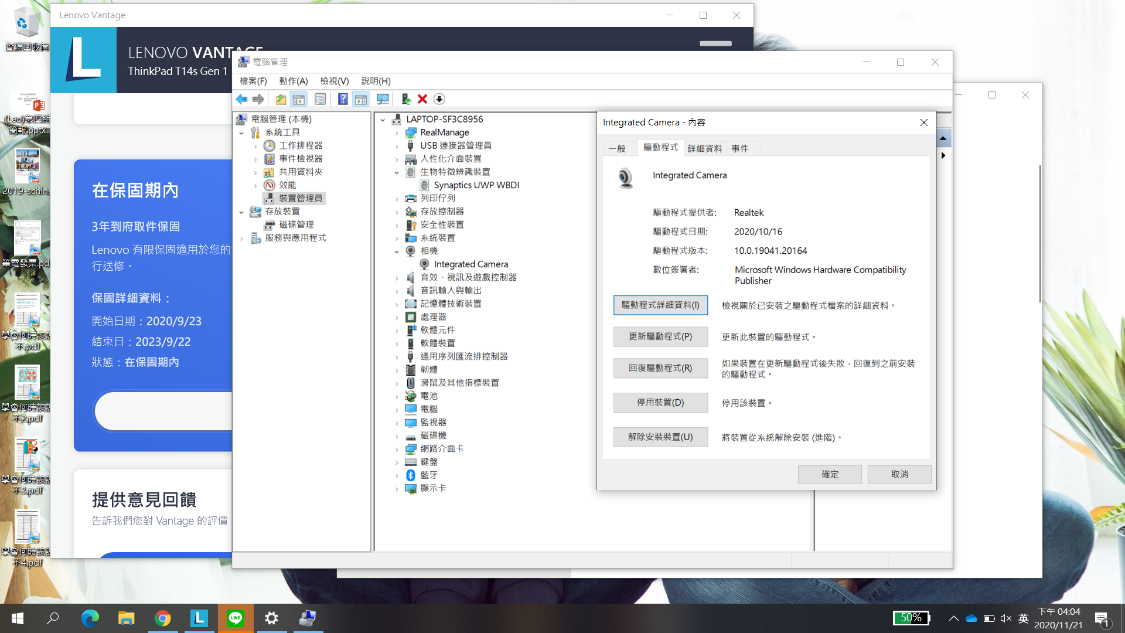1125x633 pixels.
Task: Switch to the 詳細資料 tab
Action: [x=704, y=148]
